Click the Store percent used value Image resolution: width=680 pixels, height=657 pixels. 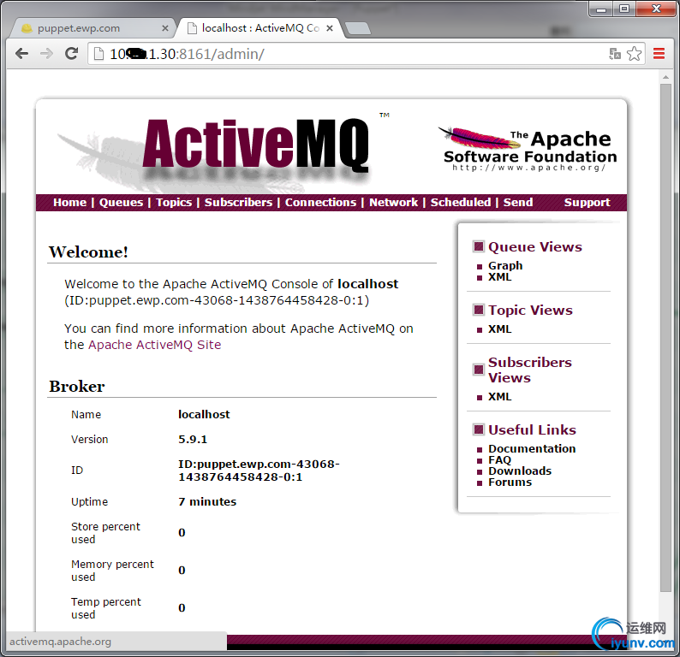pos(182,533)
